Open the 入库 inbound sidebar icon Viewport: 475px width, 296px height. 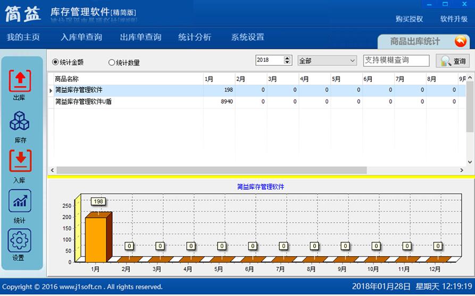(x=20, y=161)
